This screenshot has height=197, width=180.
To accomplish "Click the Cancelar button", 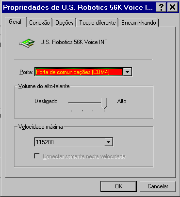I will (x=158, y=186).
